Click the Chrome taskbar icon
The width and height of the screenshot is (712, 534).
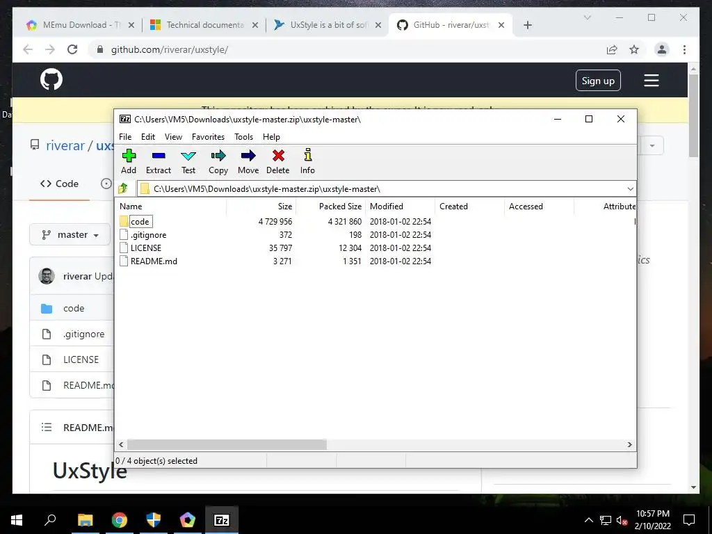tap(120, 520)
